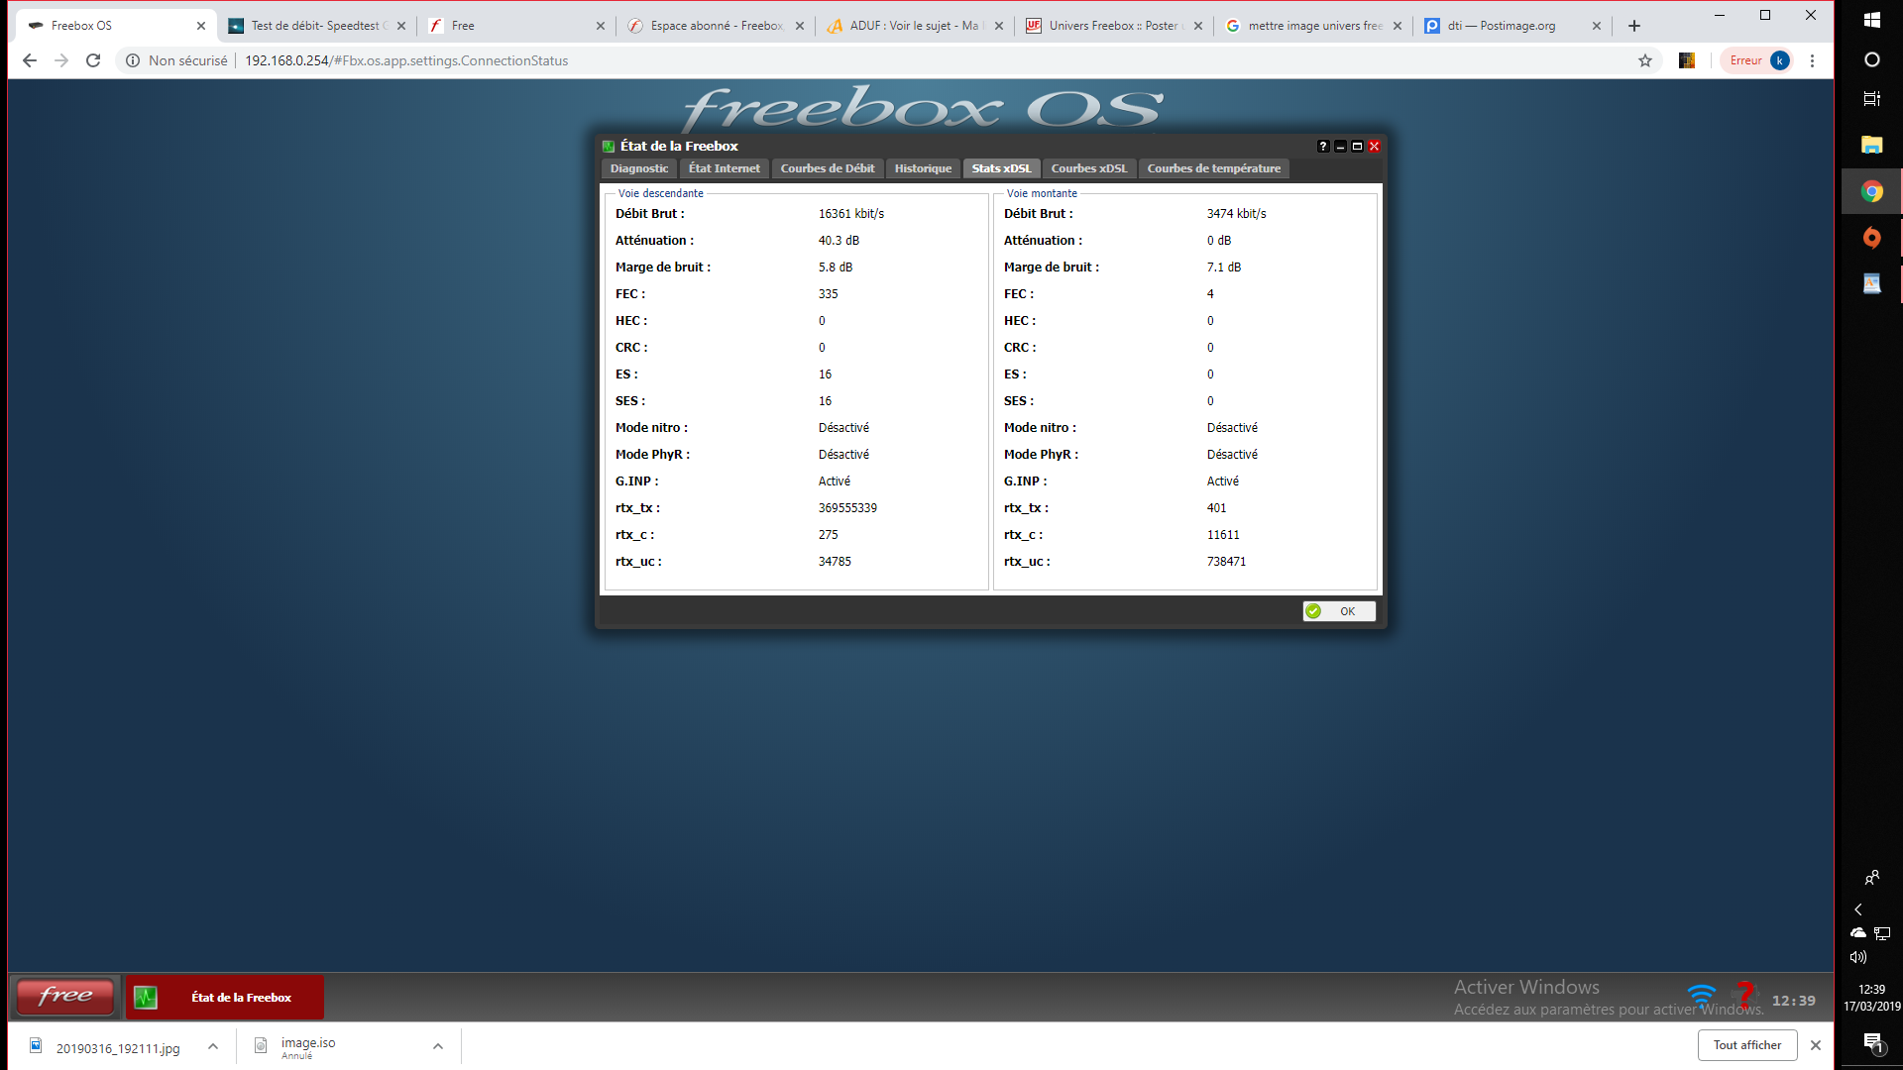Reload the Freebox OS page
1903x1070 pixels.
click(93, 60)
